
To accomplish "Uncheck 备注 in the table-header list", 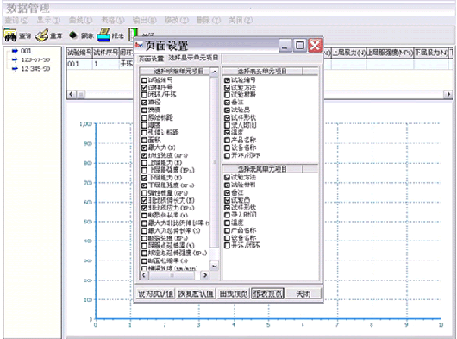I will point(227,102).
